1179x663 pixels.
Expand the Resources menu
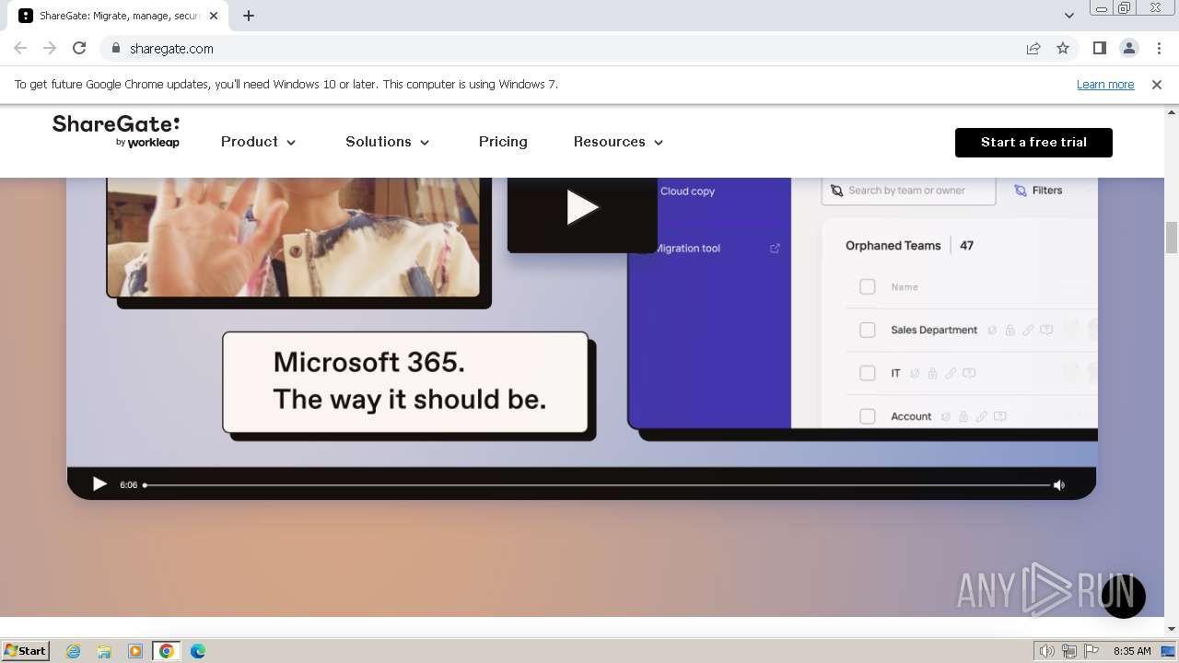[618, 142]
